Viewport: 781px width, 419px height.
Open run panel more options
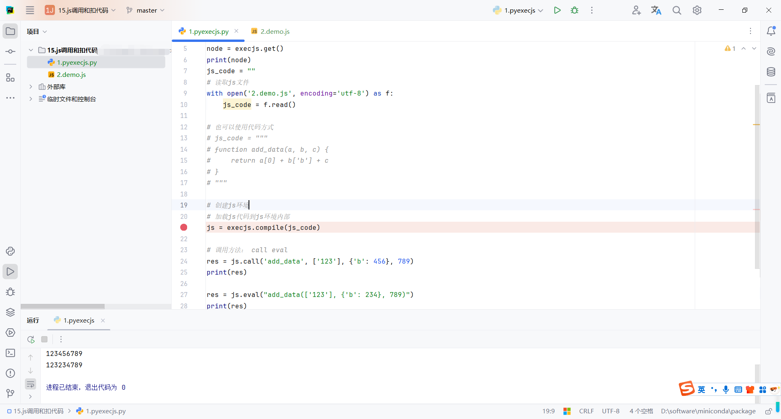[x=61, y=339]
